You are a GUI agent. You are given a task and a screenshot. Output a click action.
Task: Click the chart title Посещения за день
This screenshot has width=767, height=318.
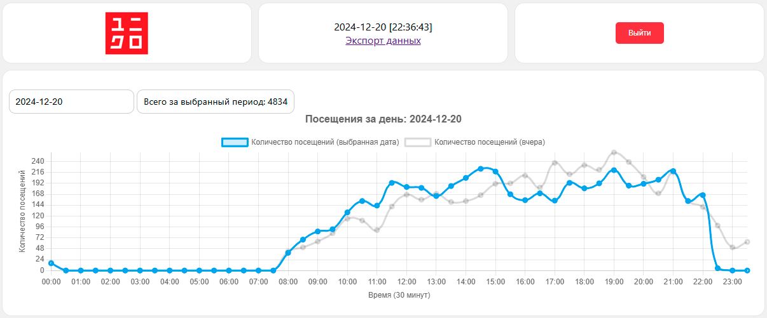click(x=383, y=119)
